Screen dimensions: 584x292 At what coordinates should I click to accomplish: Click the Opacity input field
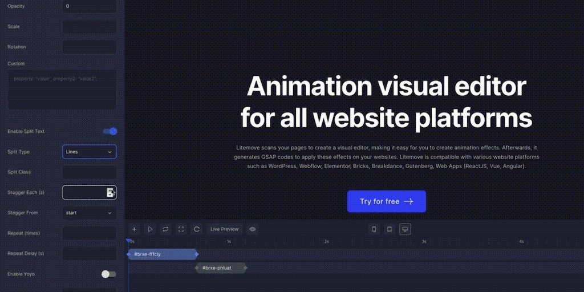pyautogui.click(x=90, y=6)
